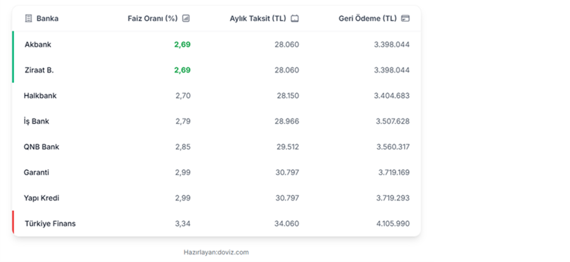The image size is (570, 262).
Task: Click the building icon beside Banka header
Action: coord(28,19)
